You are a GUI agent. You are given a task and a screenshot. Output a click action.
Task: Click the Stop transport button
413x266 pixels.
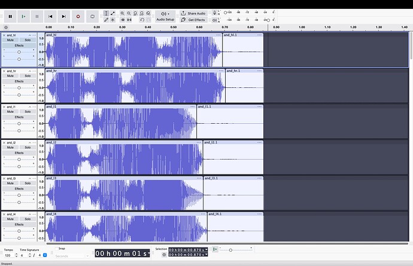(37, 17)
